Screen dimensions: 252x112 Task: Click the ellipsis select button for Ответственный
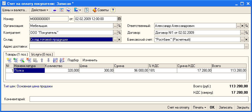click(238, 25)
